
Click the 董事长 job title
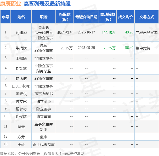44,27
